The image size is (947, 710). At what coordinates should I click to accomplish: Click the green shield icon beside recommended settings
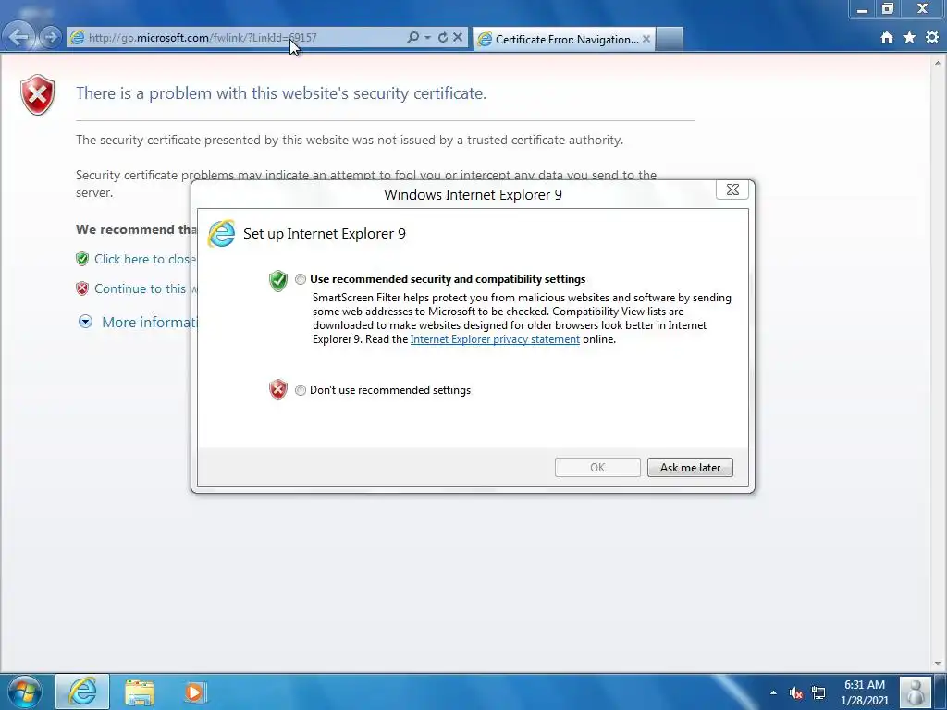(x=277, y=280)
